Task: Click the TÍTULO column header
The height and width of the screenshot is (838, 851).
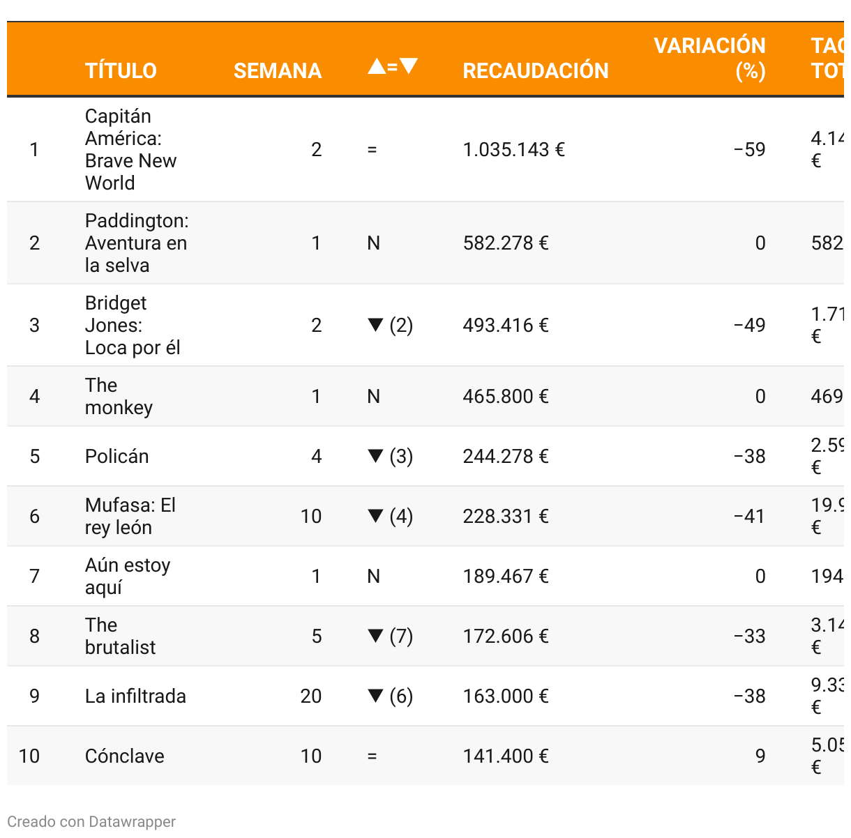Action: [121, 70]
